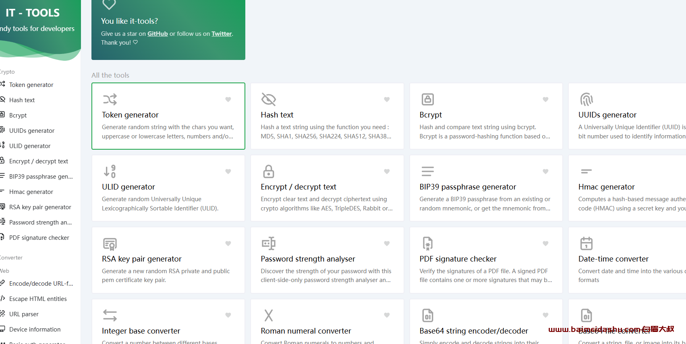
Task: Favorite the Token generator tool
Action: pyautogui.click(x=228, y=99)
